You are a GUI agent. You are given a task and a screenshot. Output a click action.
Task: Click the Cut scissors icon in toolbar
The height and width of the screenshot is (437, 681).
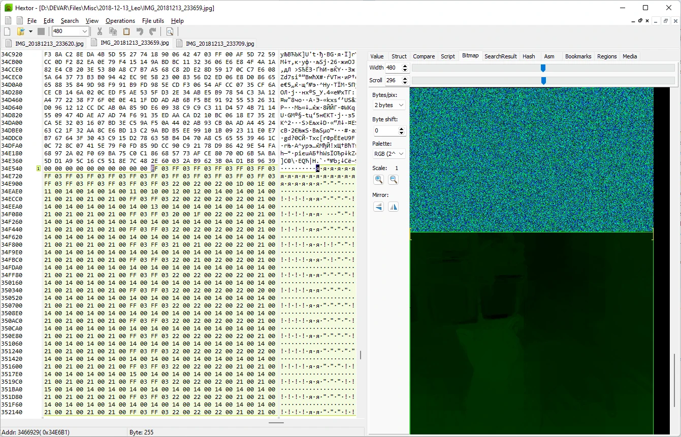100,31
